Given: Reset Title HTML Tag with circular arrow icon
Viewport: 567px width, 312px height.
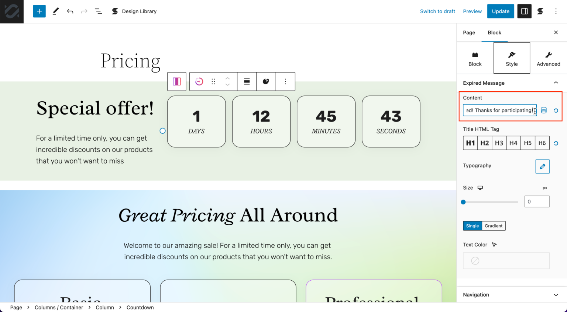Looking at the screenshot, I should 556,143.
